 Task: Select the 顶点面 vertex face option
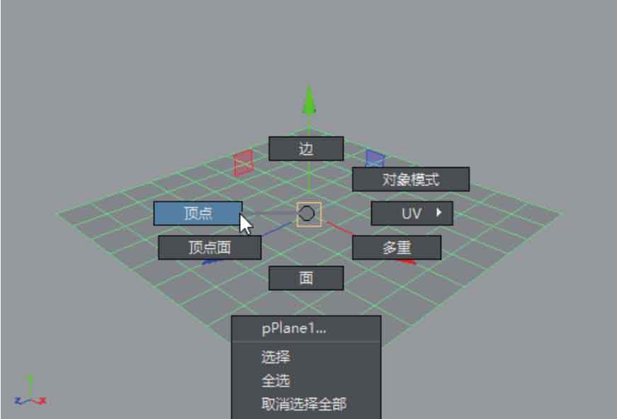[x=210, y=248]
